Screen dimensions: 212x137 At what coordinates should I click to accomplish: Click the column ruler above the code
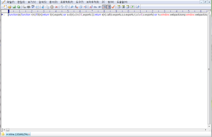coord(108,11)
